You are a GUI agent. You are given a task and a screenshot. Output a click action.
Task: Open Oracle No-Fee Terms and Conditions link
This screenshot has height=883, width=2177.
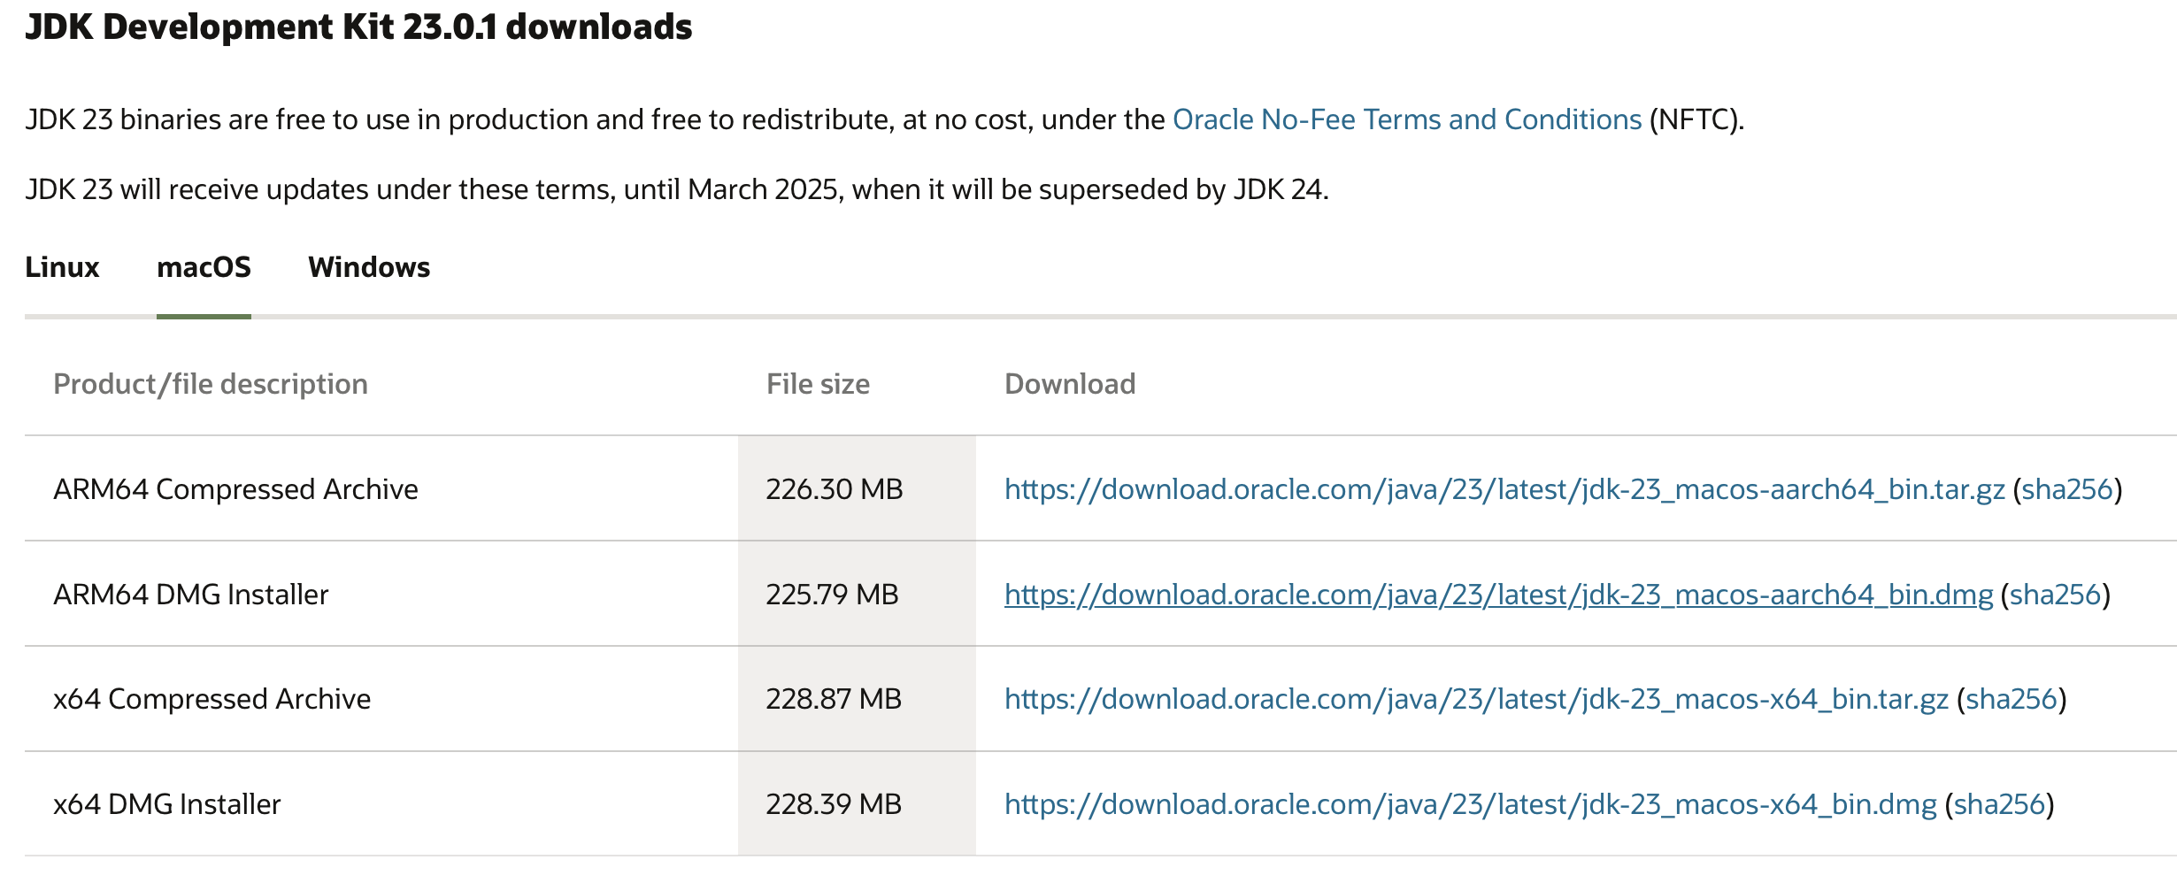pos(1406,119)
